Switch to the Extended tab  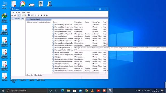click(x=30, y=75)
